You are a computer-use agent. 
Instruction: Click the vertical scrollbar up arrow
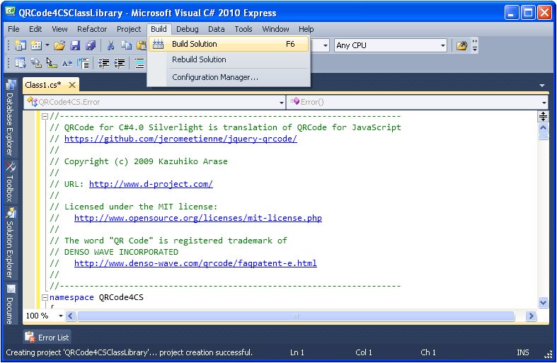coord(543,128)
